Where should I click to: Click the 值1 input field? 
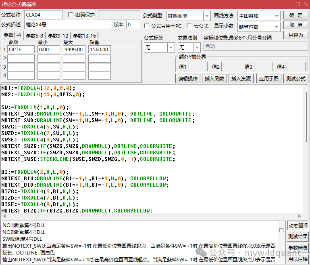[198, 67]
